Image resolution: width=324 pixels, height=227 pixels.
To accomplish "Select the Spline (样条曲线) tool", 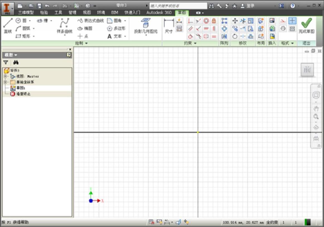I will [64, 26].
